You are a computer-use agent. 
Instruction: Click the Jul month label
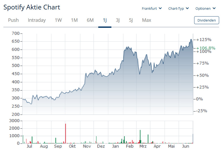point(29,146)
